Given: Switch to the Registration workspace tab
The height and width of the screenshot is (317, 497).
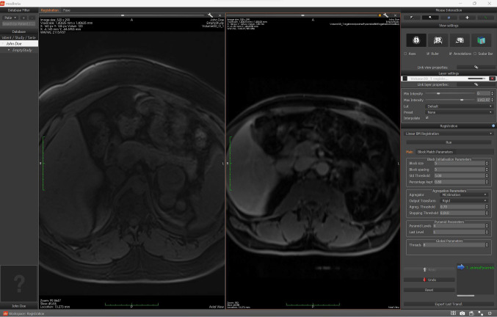Looking at the screenshot, I should [49, 10].
